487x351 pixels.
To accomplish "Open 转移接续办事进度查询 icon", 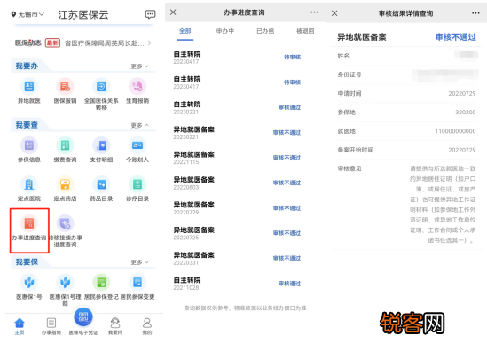I will tap(65, 223).
